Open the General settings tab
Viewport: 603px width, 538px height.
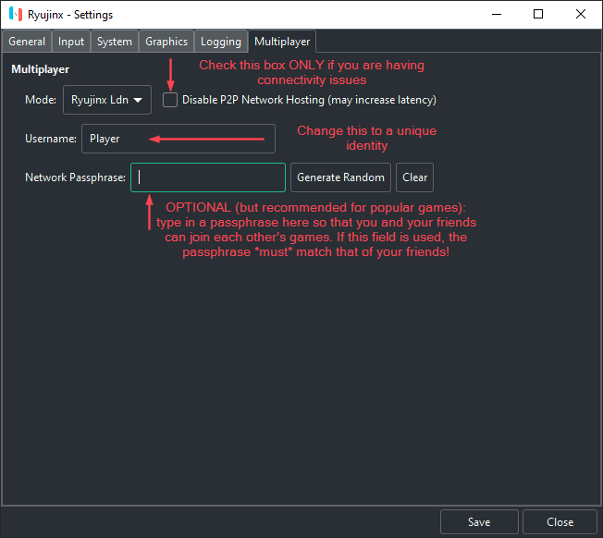27,41
